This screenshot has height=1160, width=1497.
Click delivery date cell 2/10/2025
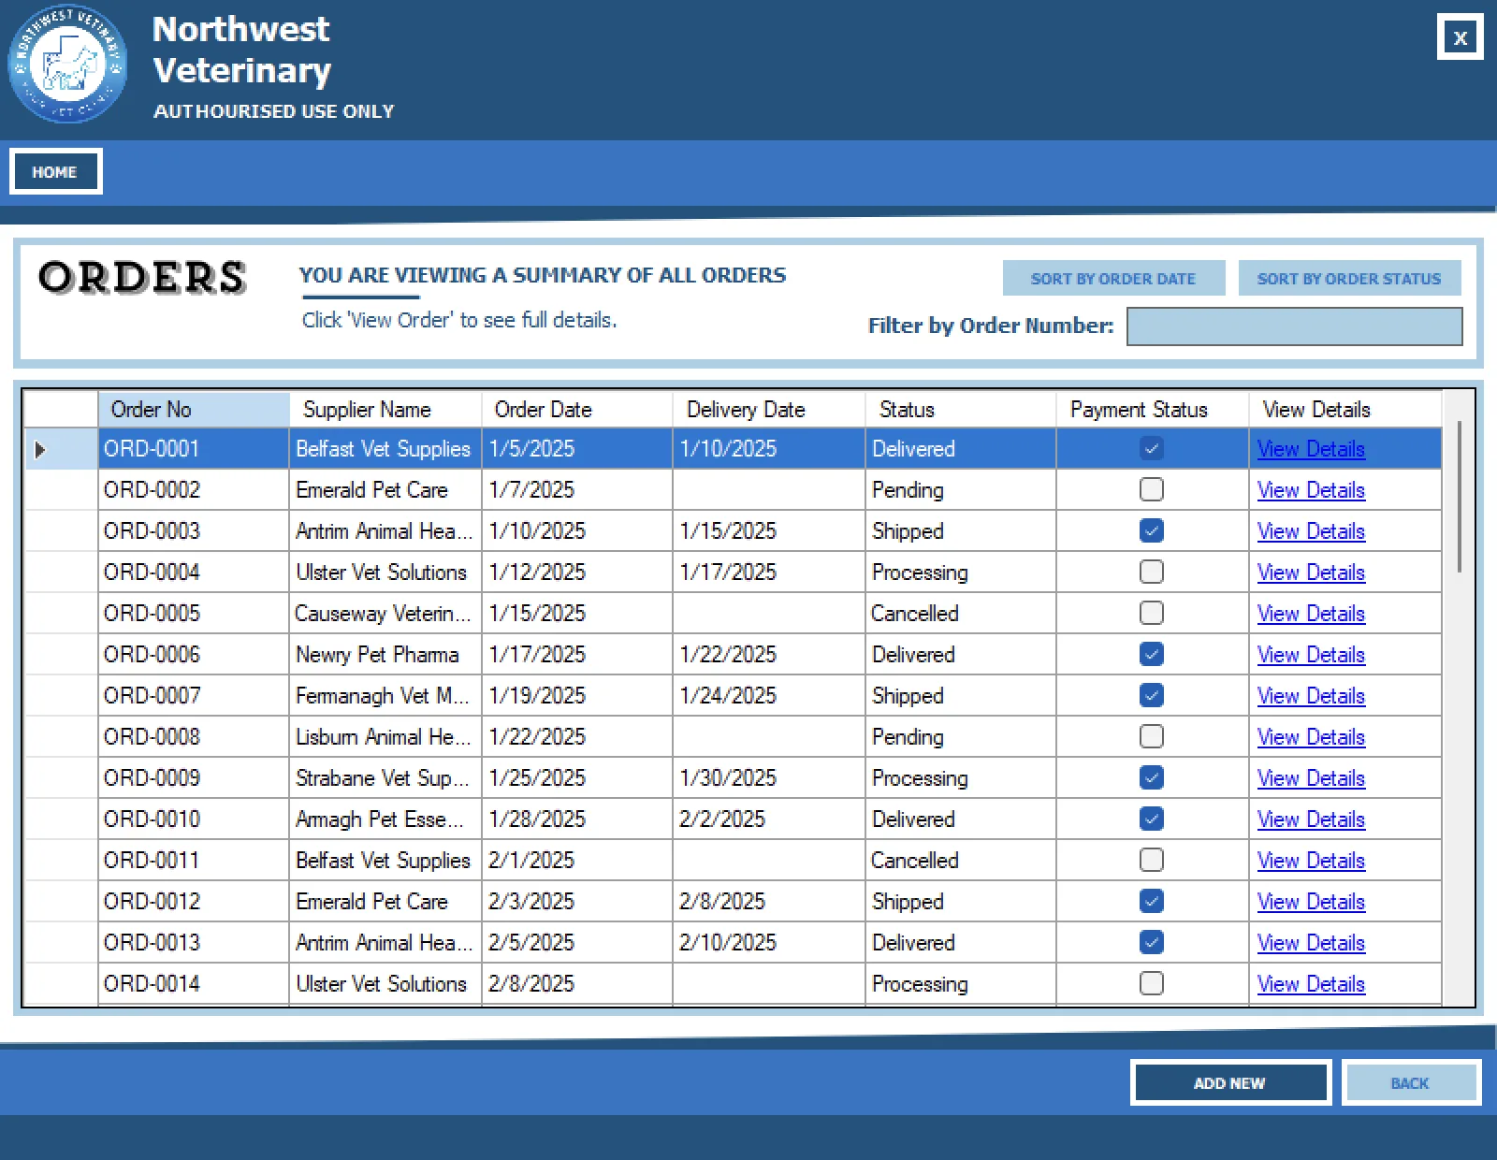[769, 943]
